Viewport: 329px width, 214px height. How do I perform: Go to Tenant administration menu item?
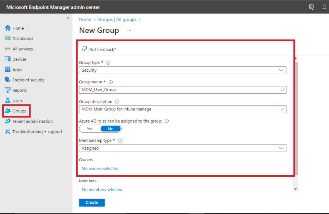pyautogui.click(x=33, y=121)
